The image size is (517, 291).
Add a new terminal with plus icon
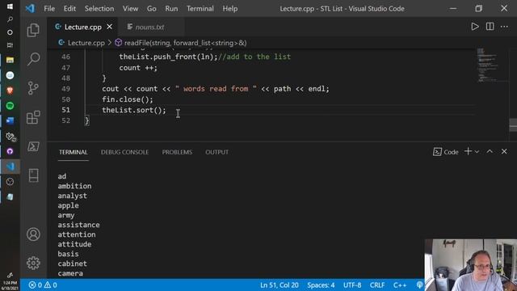point(468,151)
